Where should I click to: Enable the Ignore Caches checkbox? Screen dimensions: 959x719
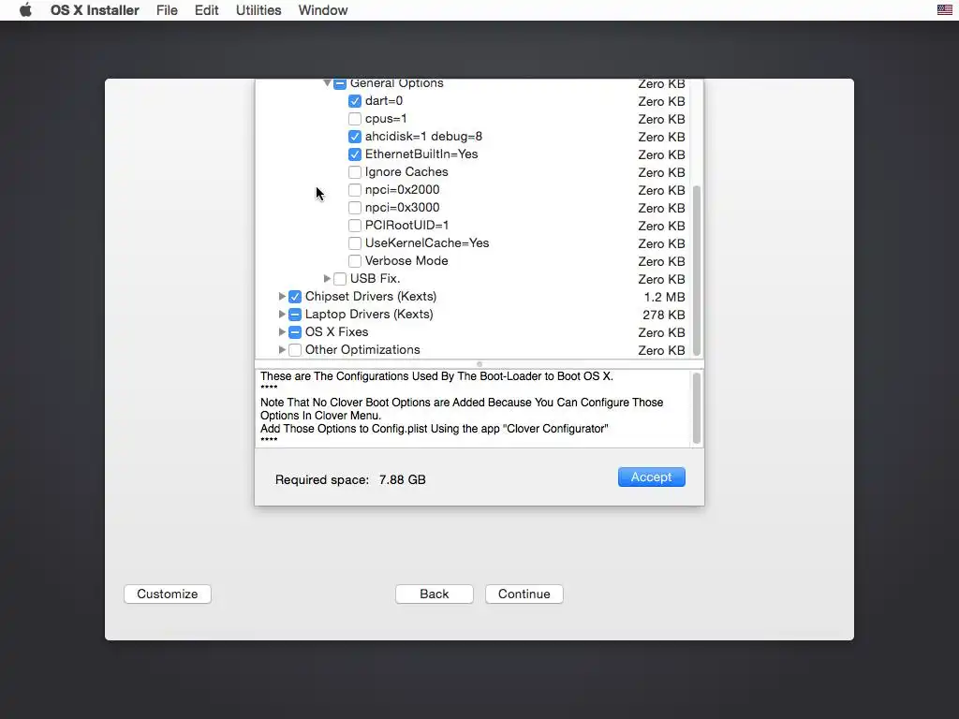click(355, 172)
